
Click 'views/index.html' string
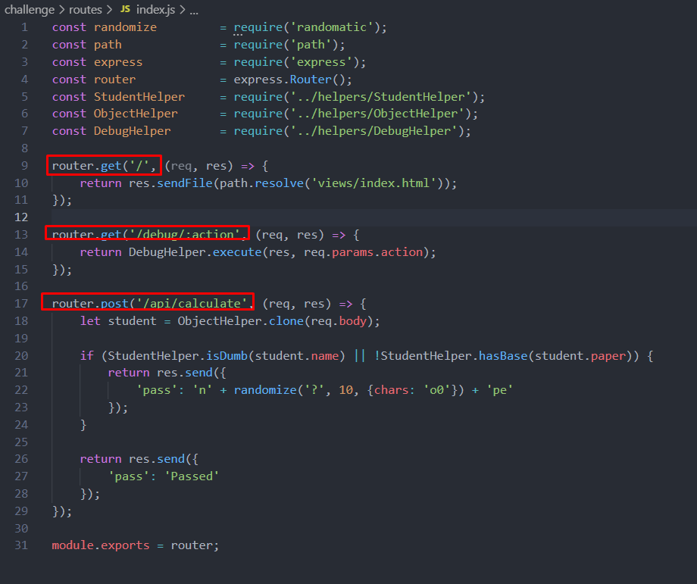click(x=374, y=183)
